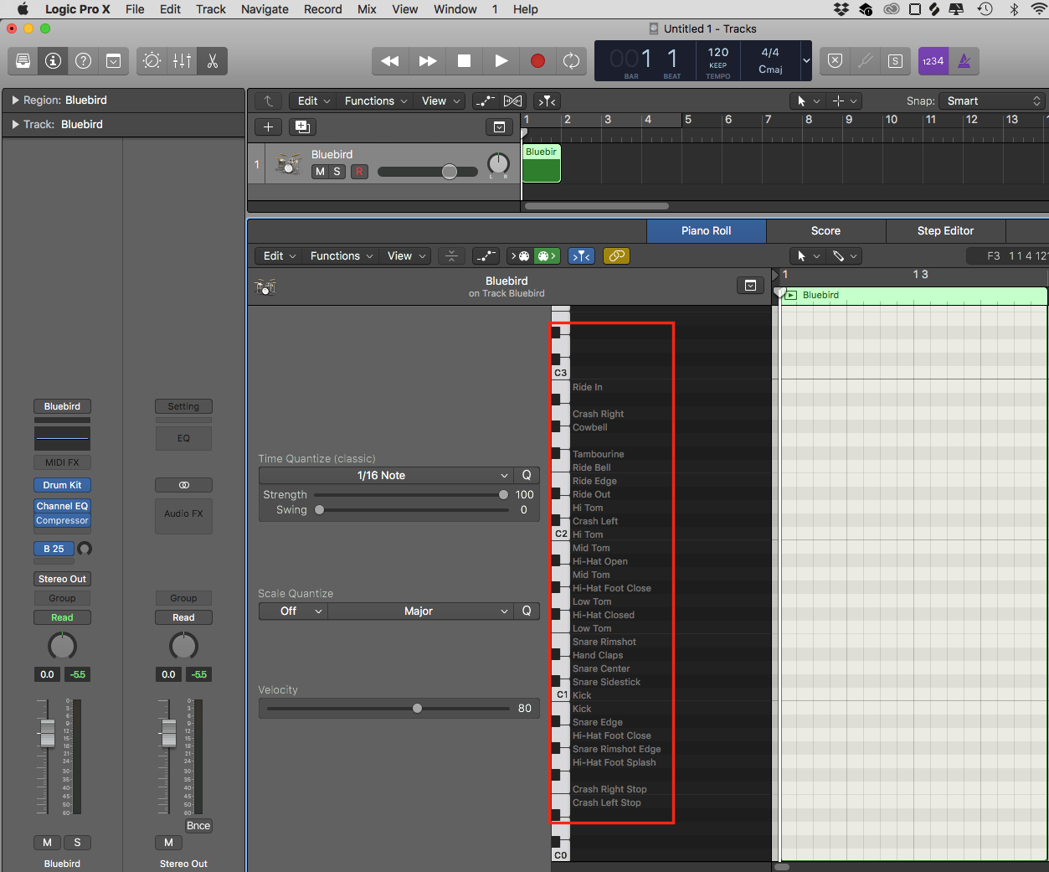Click the Rewind transport button
This screenshot has height=872, width=1049.
pos(390,60)
